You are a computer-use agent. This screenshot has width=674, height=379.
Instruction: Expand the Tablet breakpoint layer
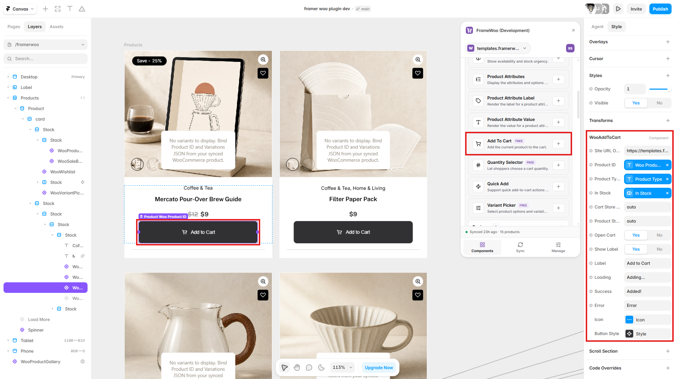click(8, 340)
